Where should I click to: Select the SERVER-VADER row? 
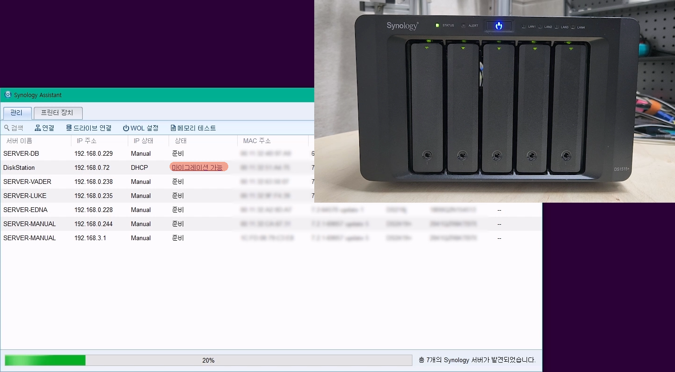pyautogui.click(x=27, y=182)
